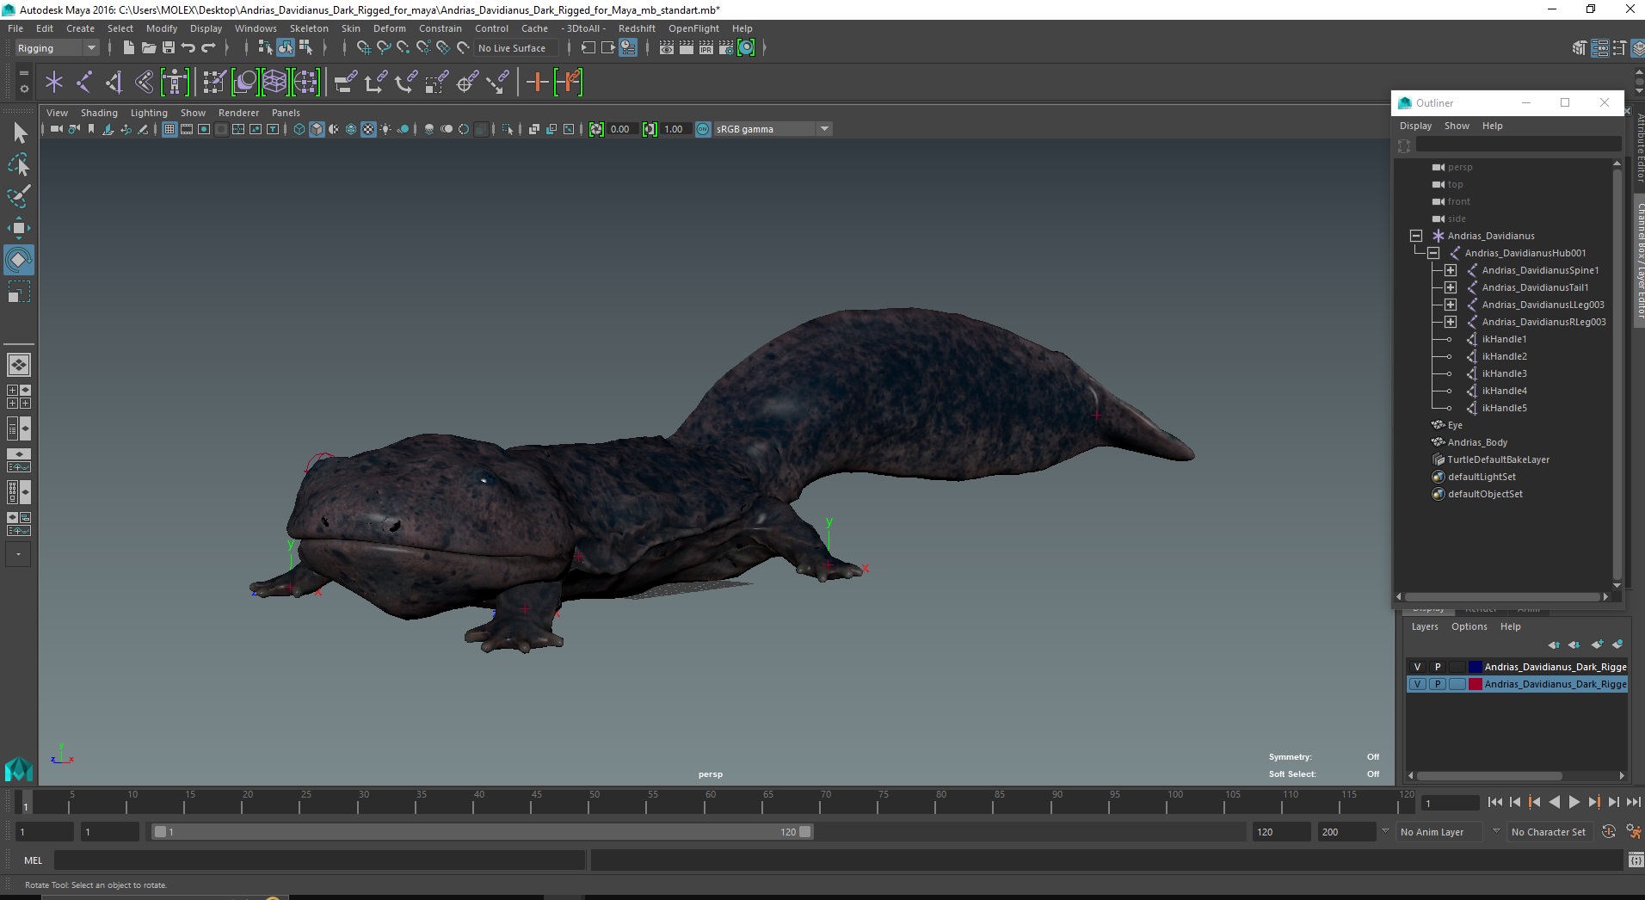Collapse Andrias_DavidianusHub001 in Outliner

tap(1432, 253)
